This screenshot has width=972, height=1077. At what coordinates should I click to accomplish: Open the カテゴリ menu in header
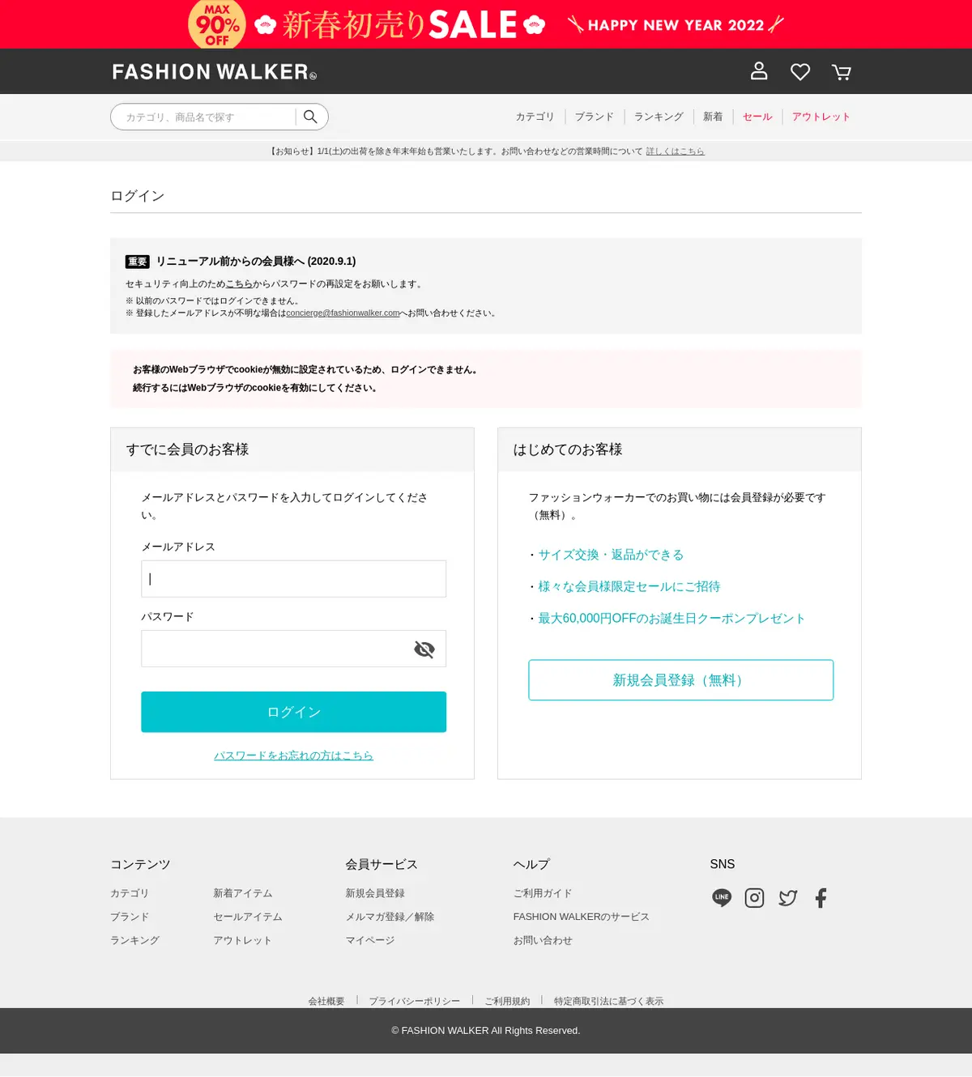click(535, 117)
